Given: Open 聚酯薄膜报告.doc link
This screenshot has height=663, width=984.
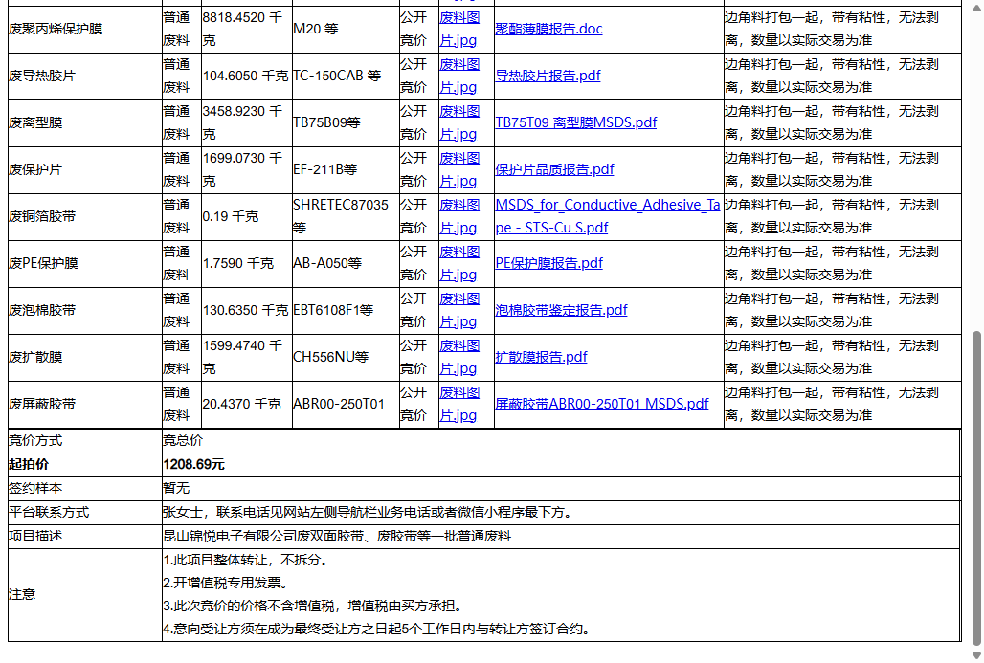Looking at the screenshot, I should pyautogui.click(x=548, y=29).
